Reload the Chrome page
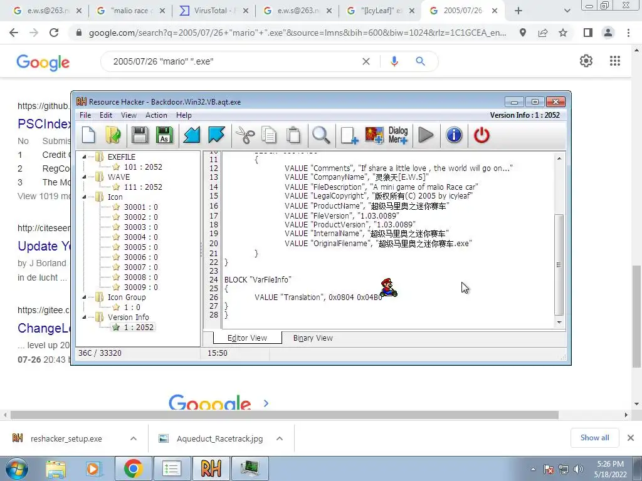Viewport: 642px width, 481px height. [54, 33]
